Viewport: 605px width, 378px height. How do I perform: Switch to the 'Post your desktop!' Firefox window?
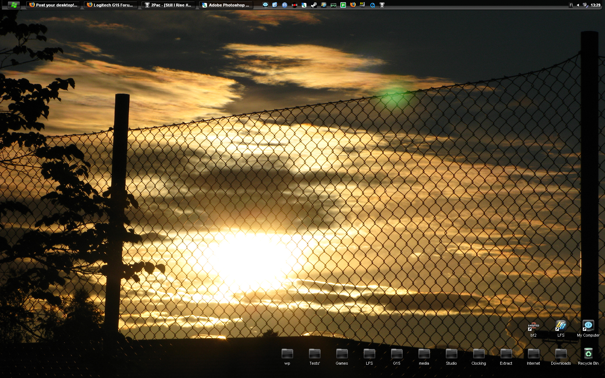(x=53, y=5)
